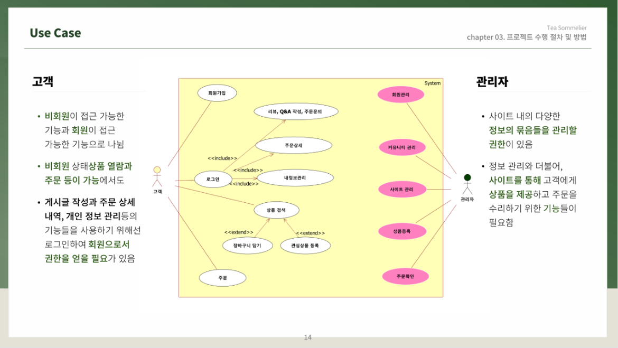
Task: Click the Tea Sommelier header text
Action: click(x=566, y=28)
